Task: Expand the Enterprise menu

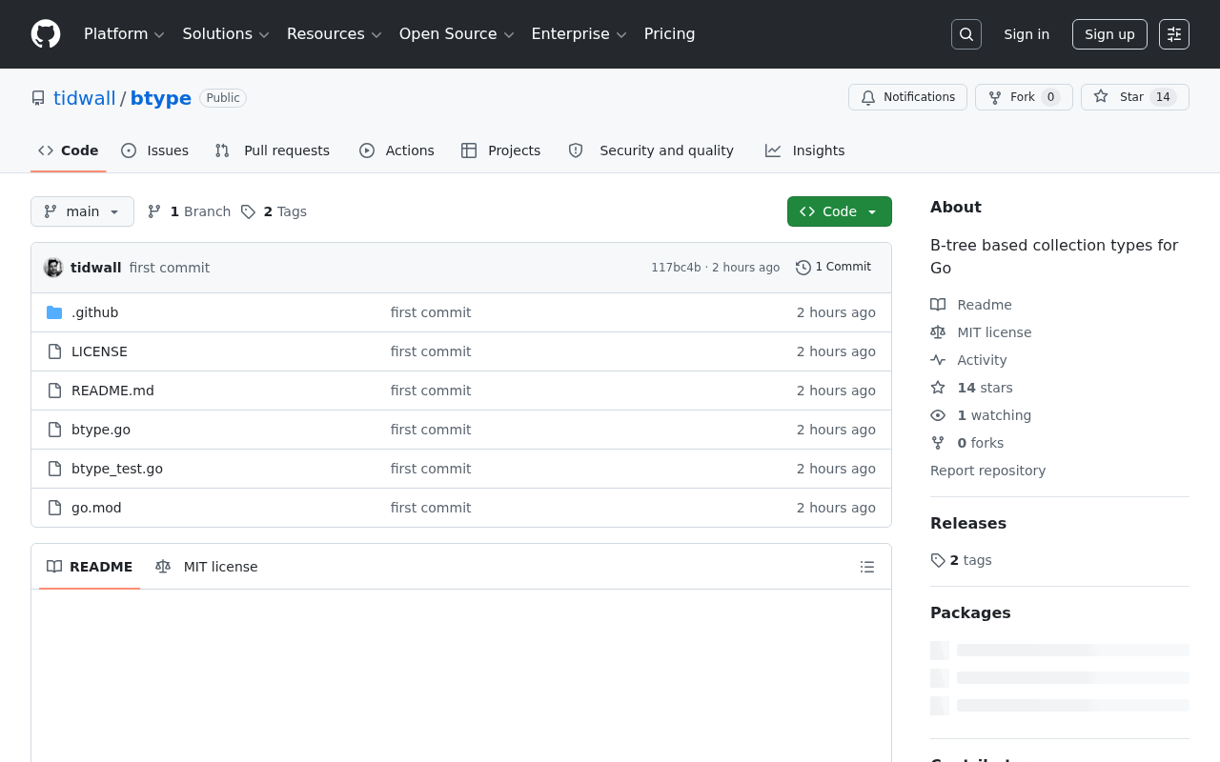Action: pos(579,34)
